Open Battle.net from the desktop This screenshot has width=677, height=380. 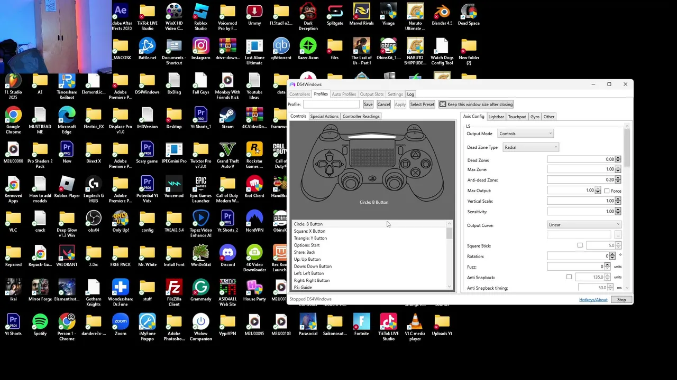coord(147,50)
